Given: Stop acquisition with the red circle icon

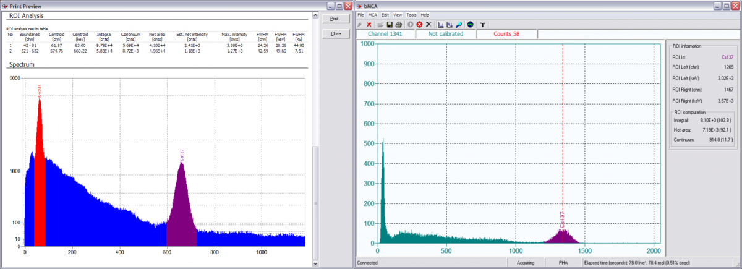Looking at the screenshot, I should tap(419, 24).
